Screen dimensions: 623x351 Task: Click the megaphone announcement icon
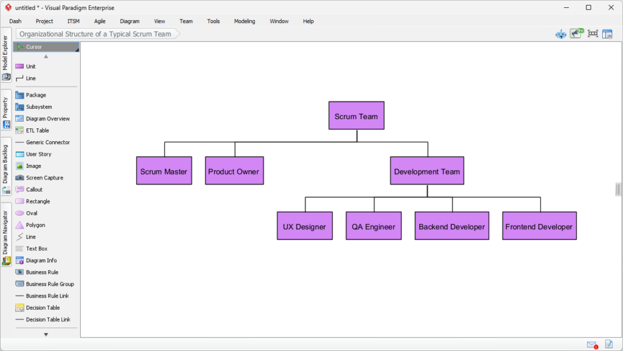pyautogui.click(x=577, y=33)
